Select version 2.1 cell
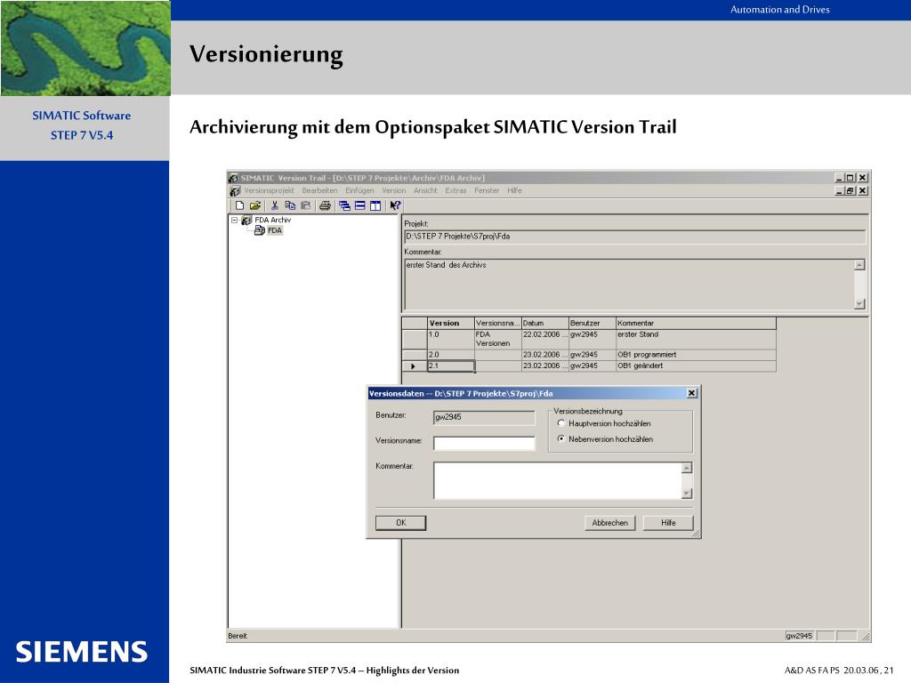This screenshot has height=683, width=911. [x=451, y=366]
